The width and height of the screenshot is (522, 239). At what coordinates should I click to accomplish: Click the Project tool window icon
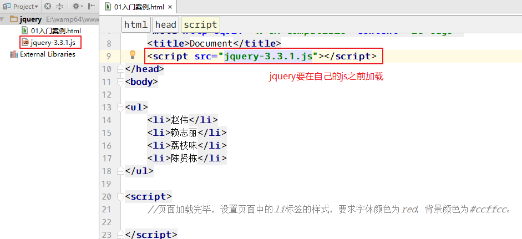click(x=7, y=6)
